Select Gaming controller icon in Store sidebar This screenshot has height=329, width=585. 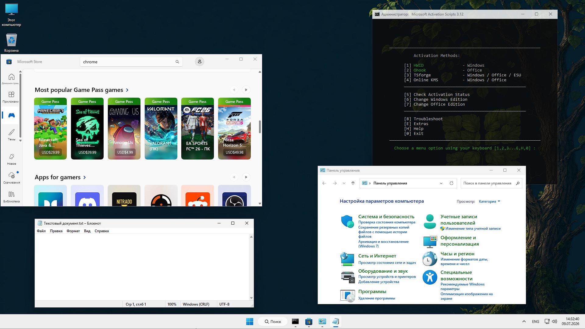(x=11, y=115)
